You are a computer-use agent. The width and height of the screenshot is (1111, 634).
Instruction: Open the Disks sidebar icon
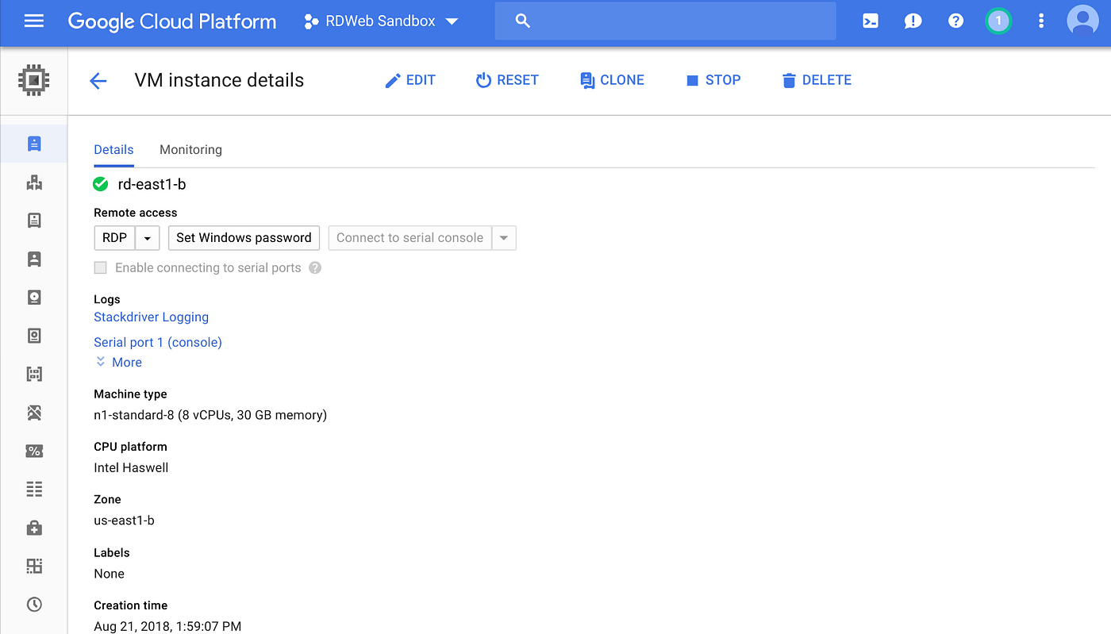point(33,297)
